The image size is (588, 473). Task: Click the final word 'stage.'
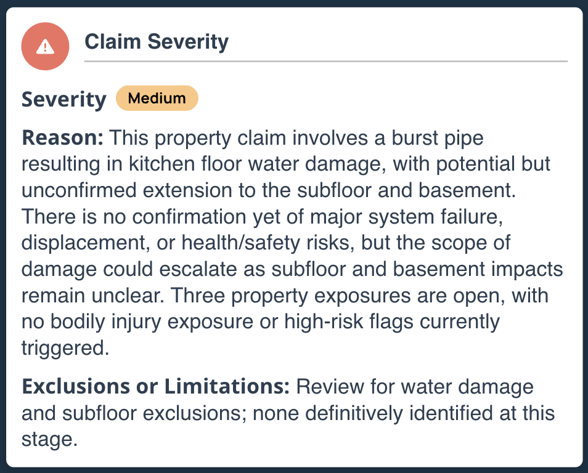pos(49,440)
